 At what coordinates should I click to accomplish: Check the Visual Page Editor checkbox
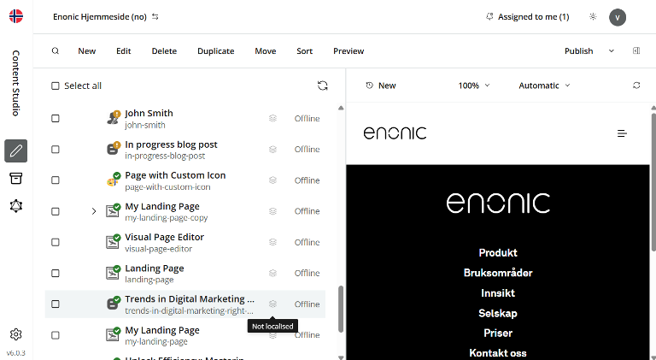click(56, 242)
